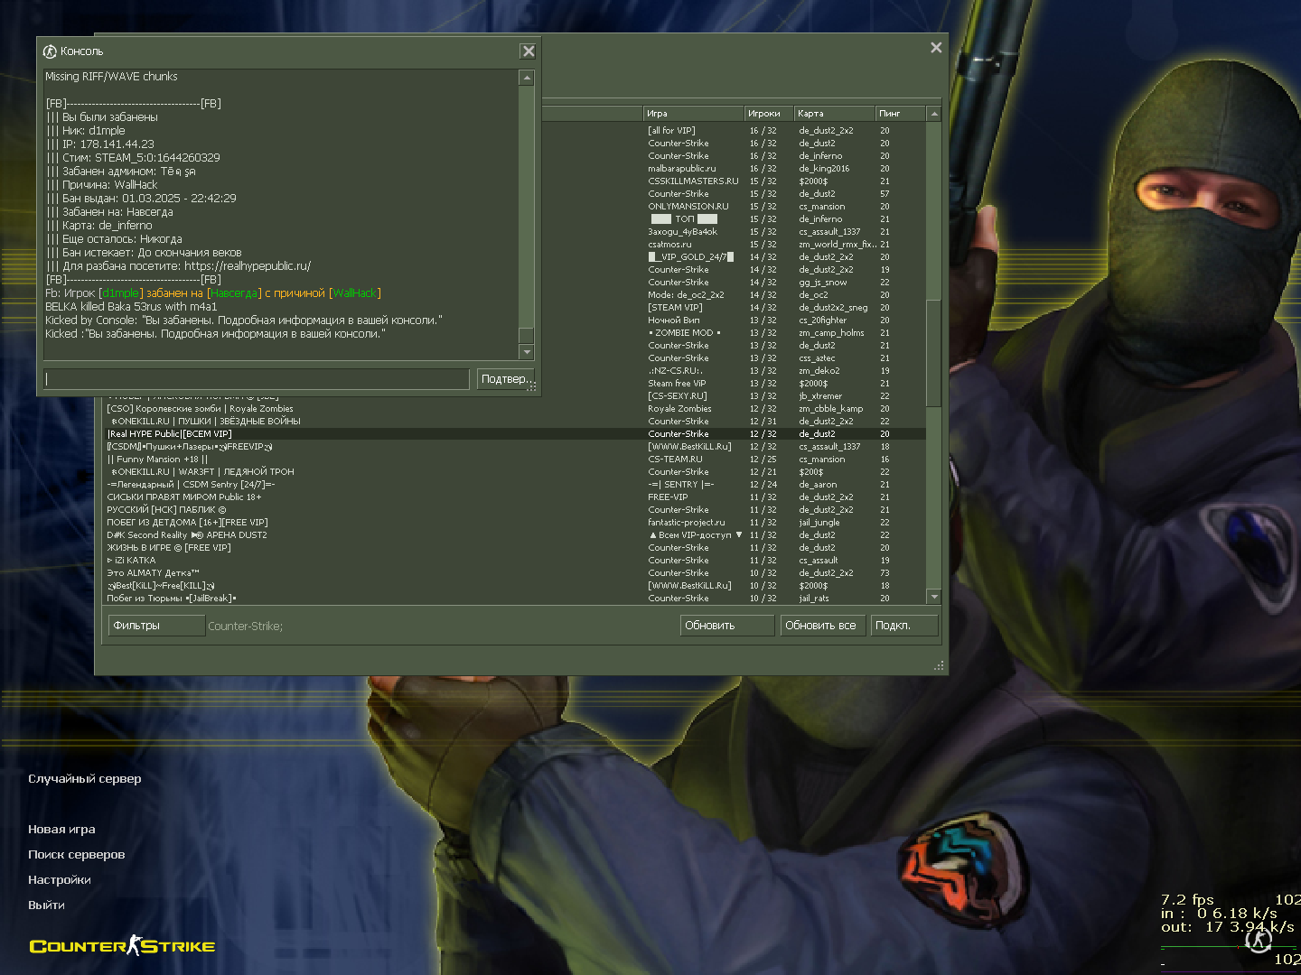Screen dimensions: 1301x975
Task: Sort servers by Игроки column header
Action: tap(769, 114)
